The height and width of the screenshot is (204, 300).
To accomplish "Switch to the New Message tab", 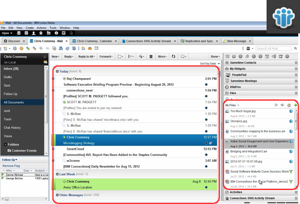I will (237, 41).
